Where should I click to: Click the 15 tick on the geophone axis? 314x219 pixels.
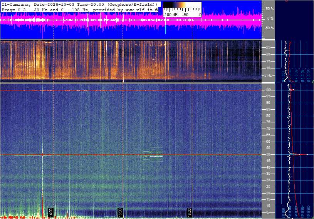(x=268, y=61)
